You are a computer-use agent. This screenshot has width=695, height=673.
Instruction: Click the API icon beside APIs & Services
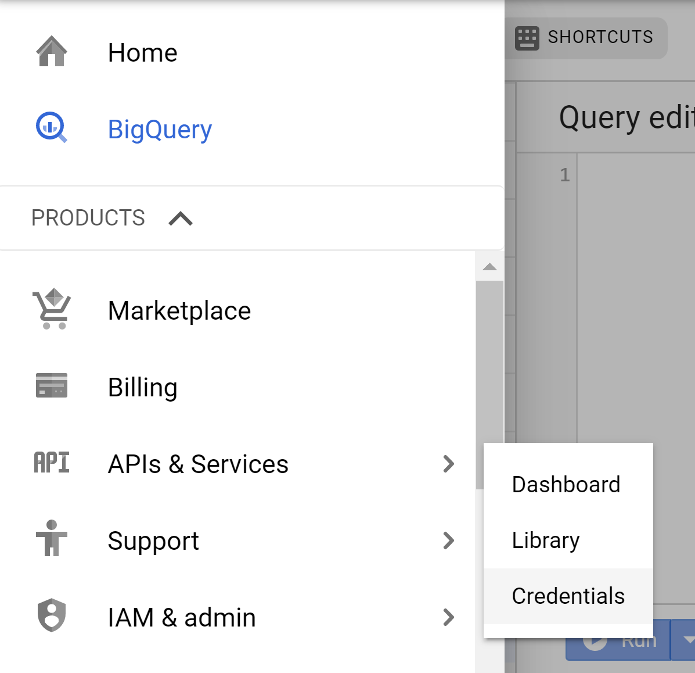pyautogui.click(x=52, y=462)
